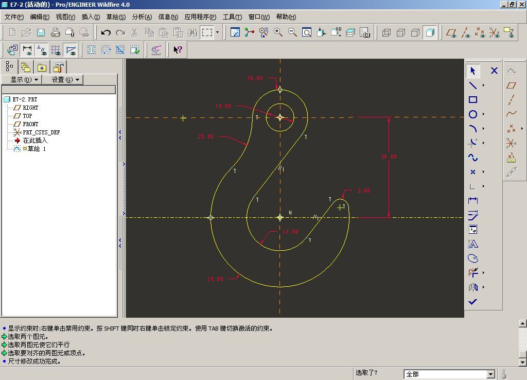This screenshot has height=380, width=527.
Task: Select E7-2.PRT root tree node
Action: (x=25, y=99)
